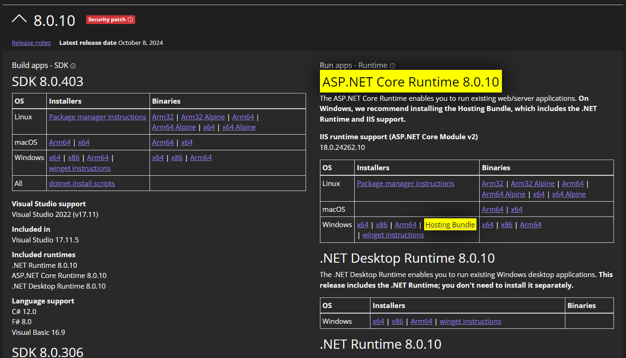Image resolution: width=626 pixels, height=358 pixels.
Task: Download SDK macOS Arm64 binary
Action: tap(163, 142)
